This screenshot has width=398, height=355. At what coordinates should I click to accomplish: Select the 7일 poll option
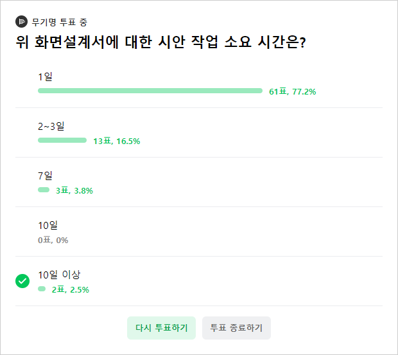click(45, 176)
